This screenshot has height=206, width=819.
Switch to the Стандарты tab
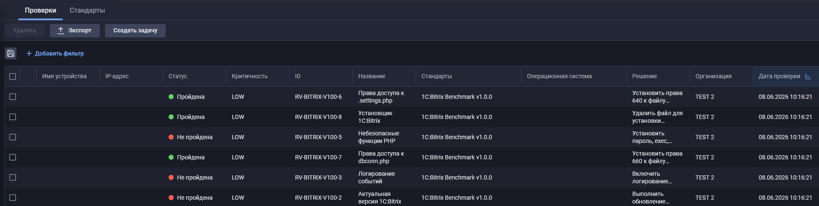[x=87, y=10]
